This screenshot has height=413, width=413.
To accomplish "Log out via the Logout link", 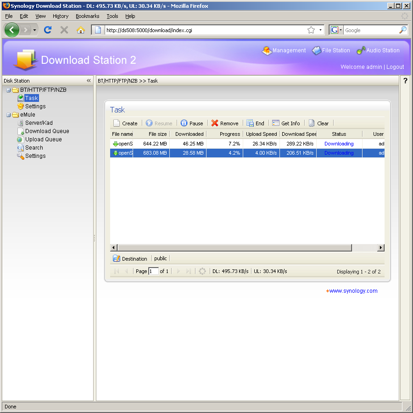I will pyautogui.click(x=395, y=67).
